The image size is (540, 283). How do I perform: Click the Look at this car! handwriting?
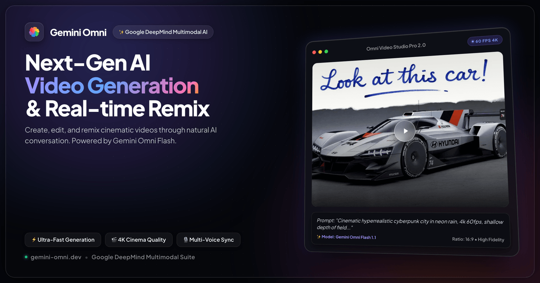(404, 78)
